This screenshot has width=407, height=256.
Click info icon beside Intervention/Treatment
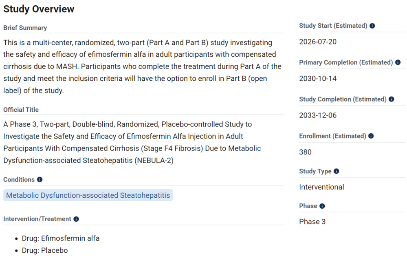(x=76, y=219)
